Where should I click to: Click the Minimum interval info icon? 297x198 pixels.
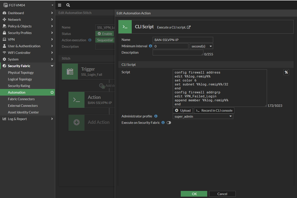151,46
